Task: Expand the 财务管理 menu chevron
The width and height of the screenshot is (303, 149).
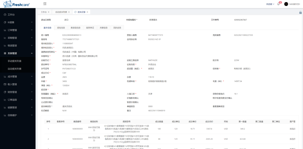Action: (32, 92)
